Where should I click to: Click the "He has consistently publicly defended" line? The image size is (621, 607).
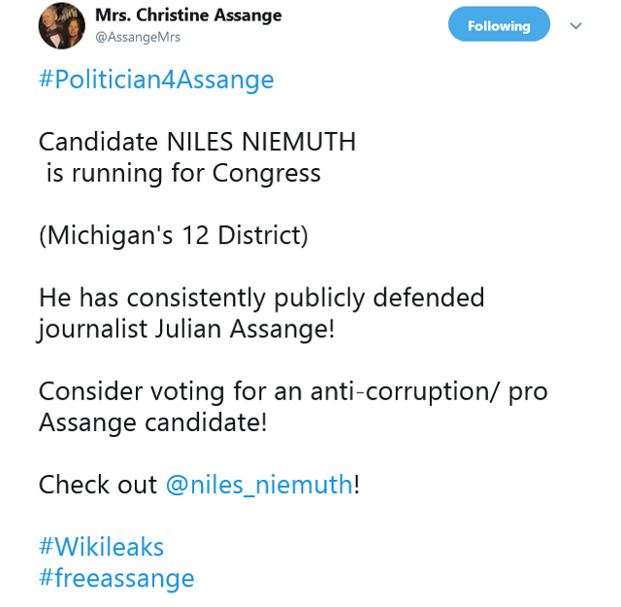click(x=261, y=297)
